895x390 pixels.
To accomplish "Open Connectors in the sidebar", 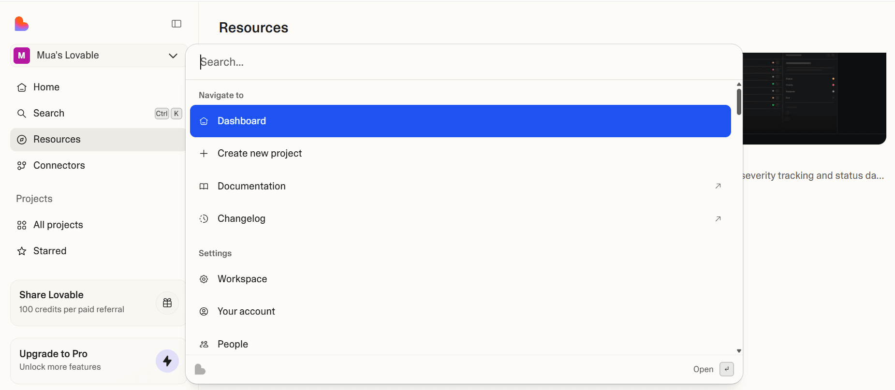I will [x=98, y=165].
